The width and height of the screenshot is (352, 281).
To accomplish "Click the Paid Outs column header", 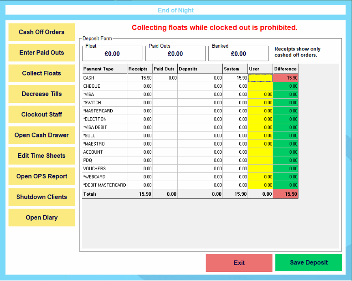I will [165, 69].
